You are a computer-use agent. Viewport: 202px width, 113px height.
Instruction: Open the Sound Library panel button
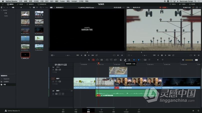42,4
